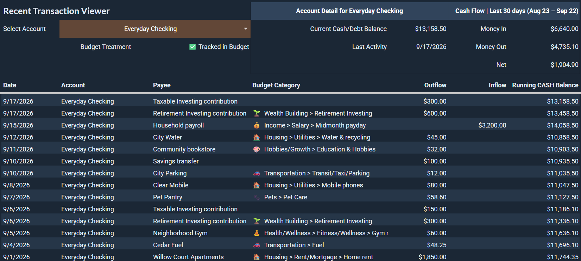
Task: Click the Neighborhood Gym payee cell
Action: (x=180, y=233)
